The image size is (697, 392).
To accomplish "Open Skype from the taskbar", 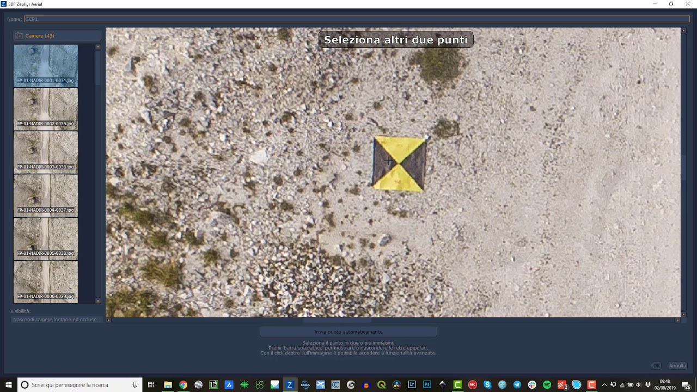I will [x=487, y=385].
